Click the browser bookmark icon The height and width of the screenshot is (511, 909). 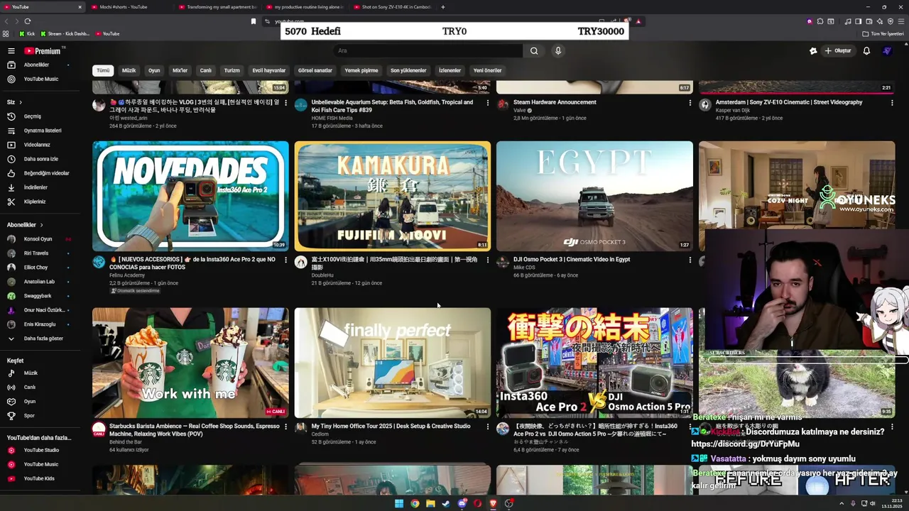tap(254, 21)
